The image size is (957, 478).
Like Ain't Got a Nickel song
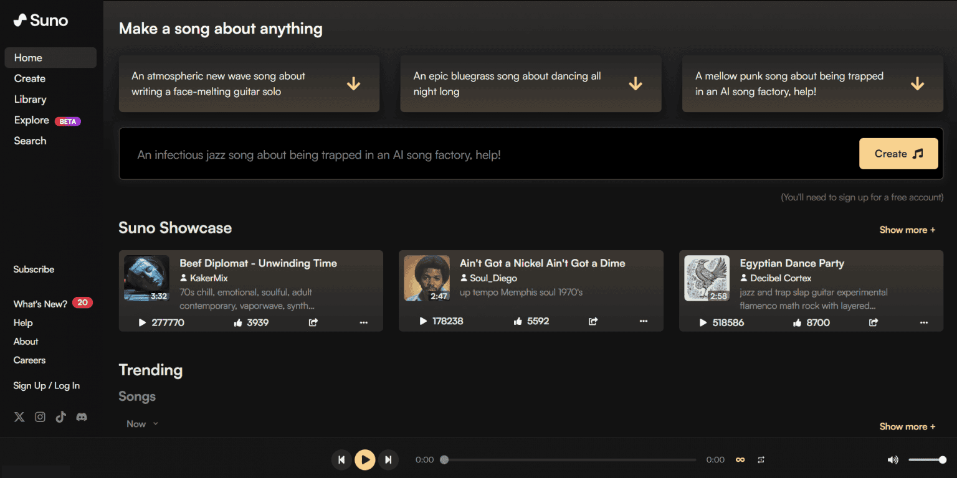(x=518, y=321)
